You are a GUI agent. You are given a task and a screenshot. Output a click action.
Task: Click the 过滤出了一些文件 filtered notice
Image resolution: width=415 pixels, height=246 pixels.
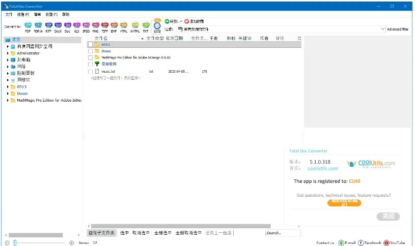pyautogui.click(x=115, y=78)
